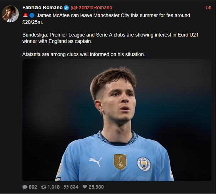
Task: Click the 834 quotes count
Action: 74,187
